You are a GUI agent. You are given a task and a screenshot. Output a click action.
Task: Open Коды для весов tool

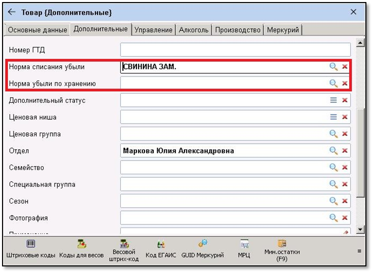tap(81, 249)
